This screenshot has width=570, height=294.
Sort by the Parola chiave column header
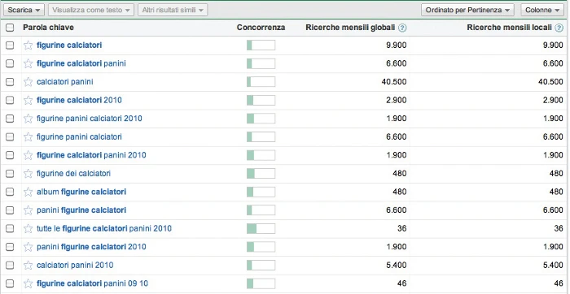[48, 28]
